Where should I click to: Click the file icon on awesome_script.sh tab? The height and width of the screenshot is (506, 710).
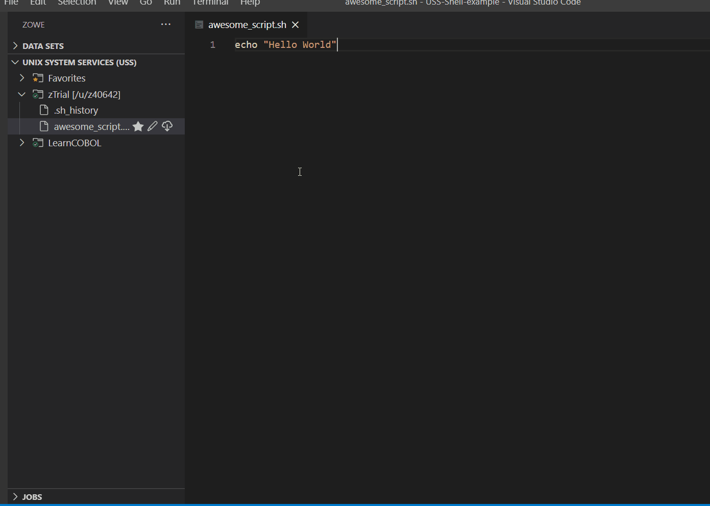pos(199,24)
